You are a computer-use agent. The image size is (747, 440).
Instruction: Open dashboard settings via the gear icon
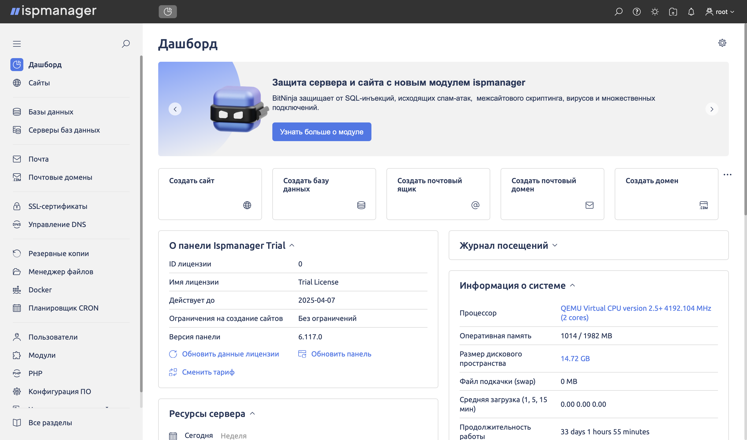tap(722, 43)
